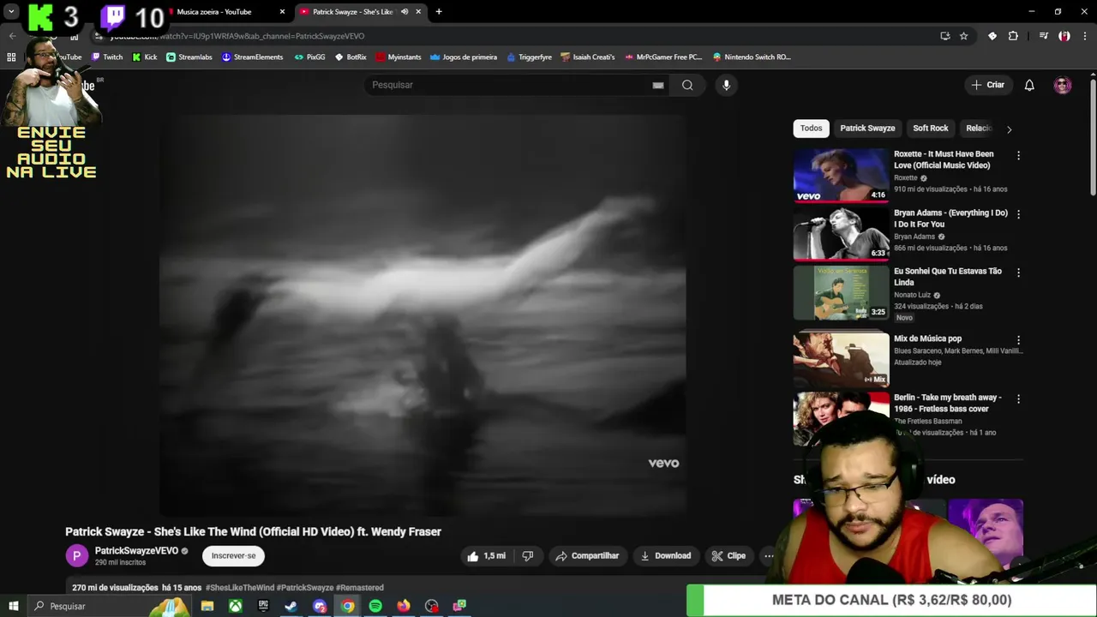The height and width of the screenshot is (617, 1097).
Task: Select the Soft Rock filter chip
Action: click(930, 129)
